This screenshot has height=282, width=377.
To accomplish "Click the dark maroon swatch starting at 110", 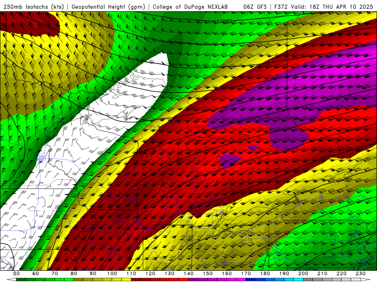I will coord(136,279).
